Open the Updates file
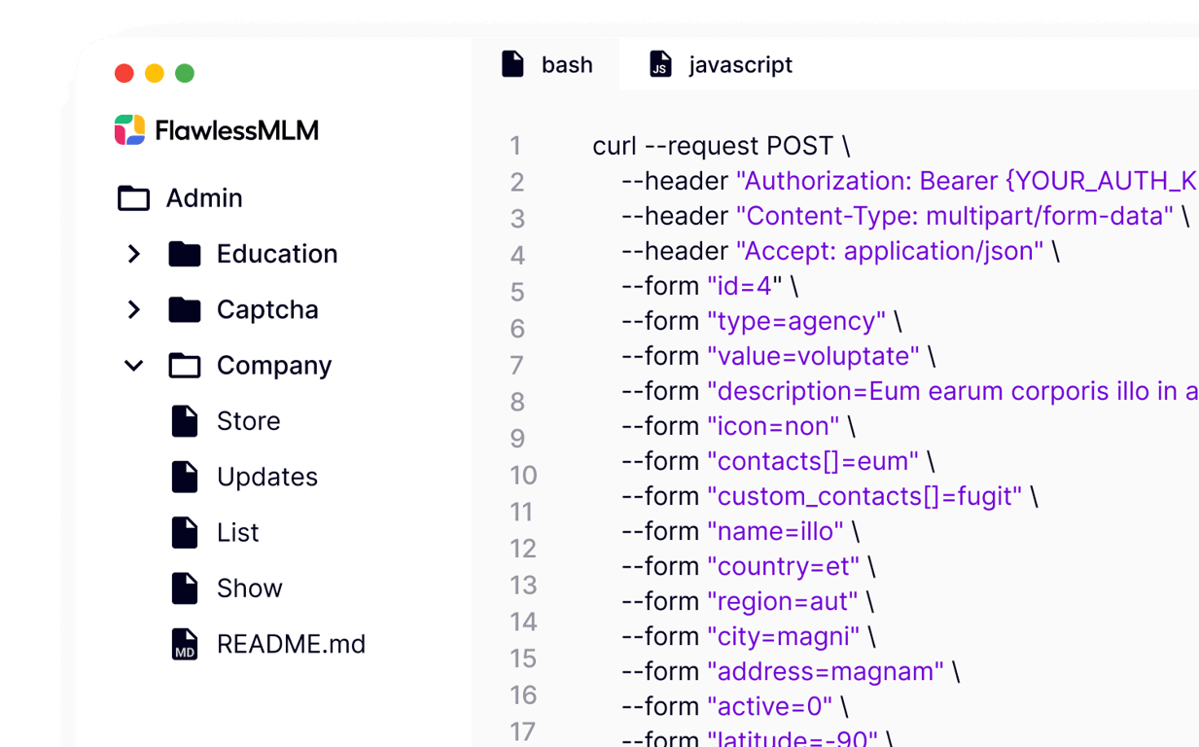1199x747 pixels. [x=266, y=477]
